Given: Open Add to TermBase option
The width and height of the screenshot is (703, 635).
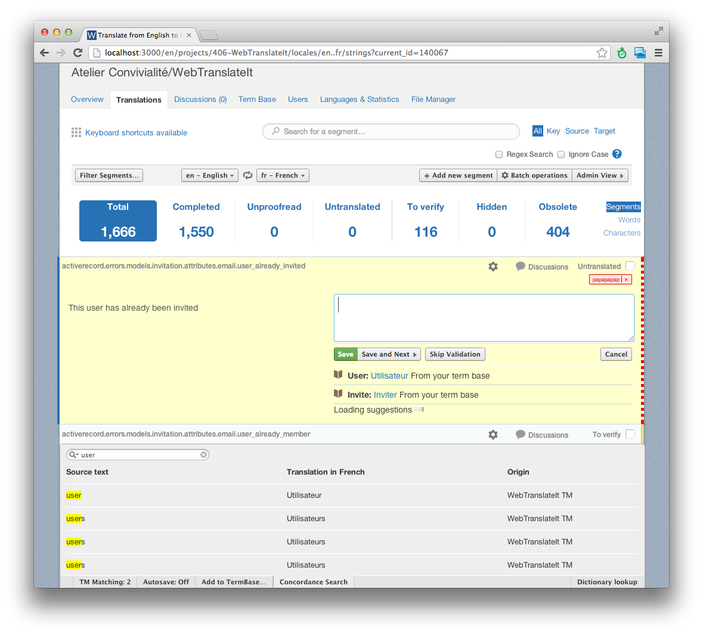Looking at the screenshot, I should [234, 581].
